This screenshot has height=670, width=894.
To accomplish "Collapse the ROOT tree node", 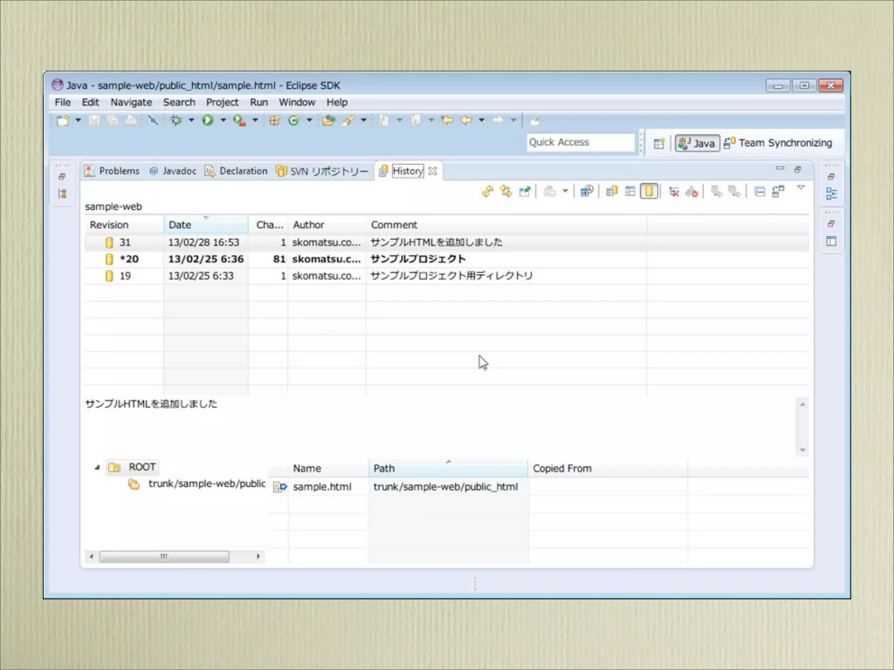I will click(97, 468).
